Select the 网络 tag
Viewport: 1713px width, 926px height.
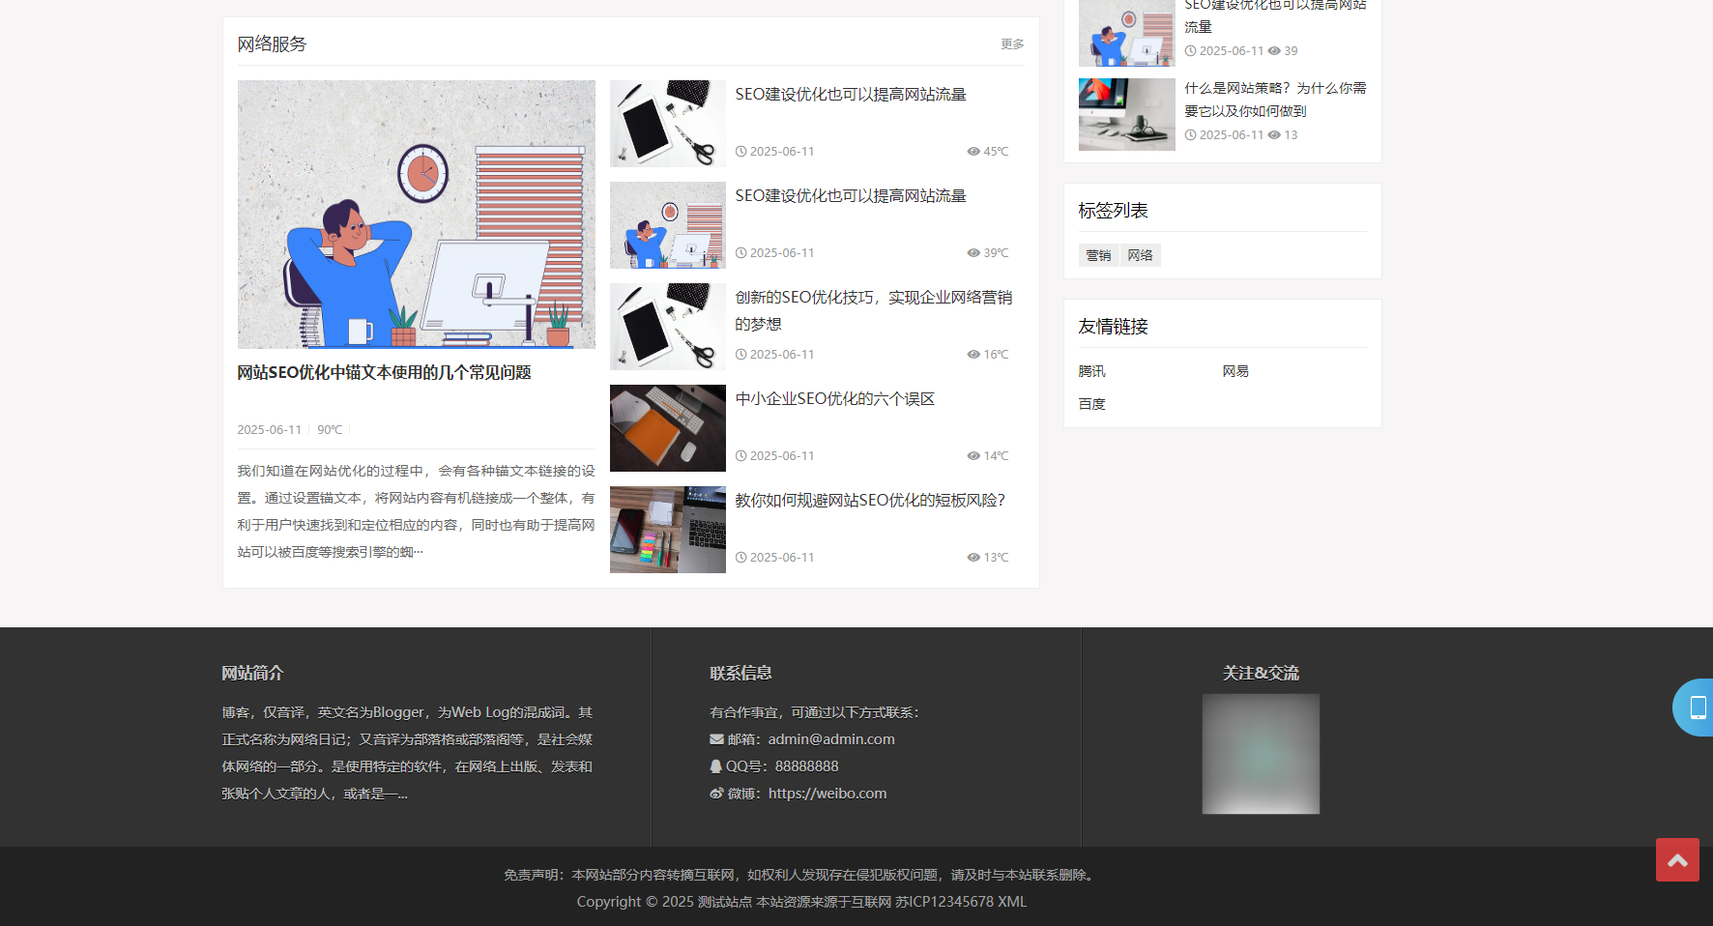coord(1140,255)
